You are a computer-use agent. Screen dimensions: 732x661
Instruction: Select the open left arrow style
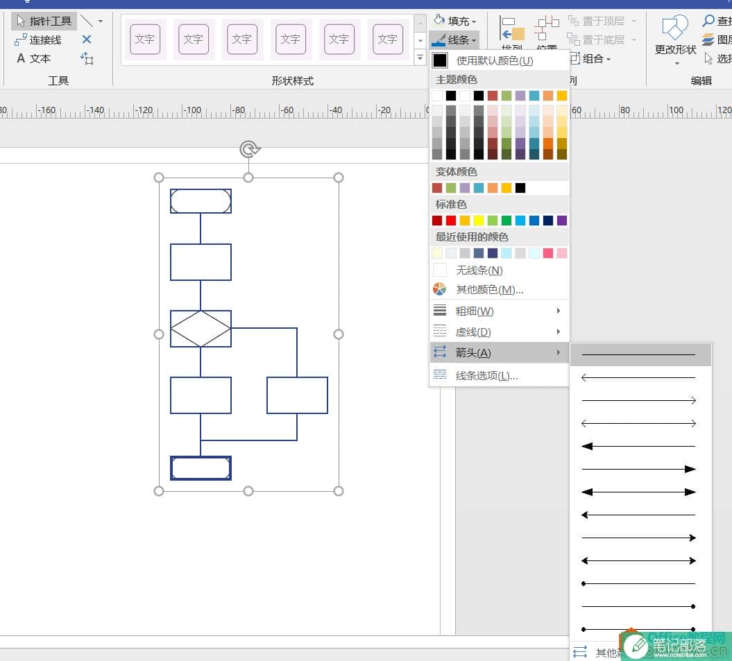point(640,377)
